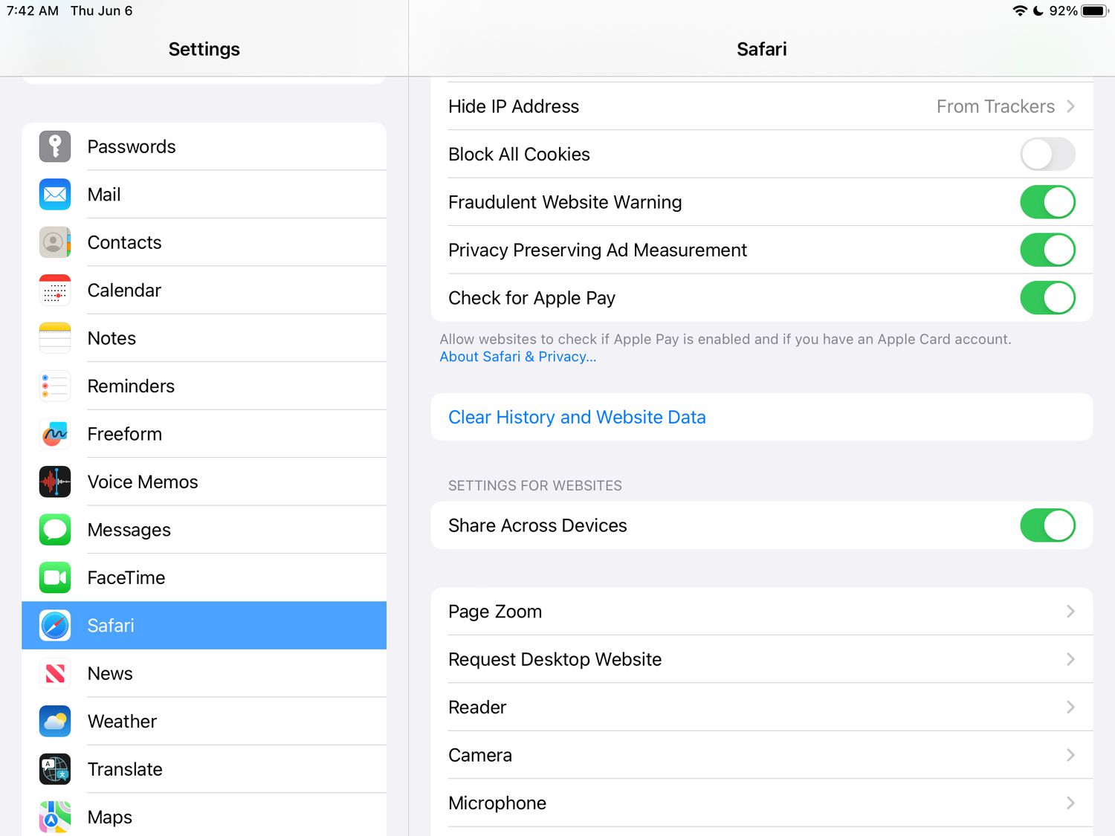Screen dimensions: 1115x836
Task: Choose Notes from the sidebar list
Action: (111, 339)
